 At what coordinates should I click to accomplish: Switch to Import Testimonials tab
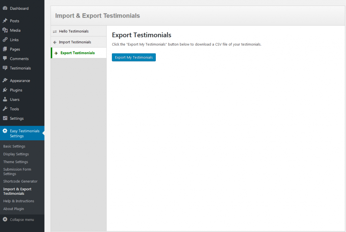coord(75,42)
